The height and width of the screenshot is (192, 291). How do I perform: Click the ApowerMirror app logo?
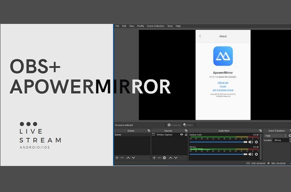point(223,56)
